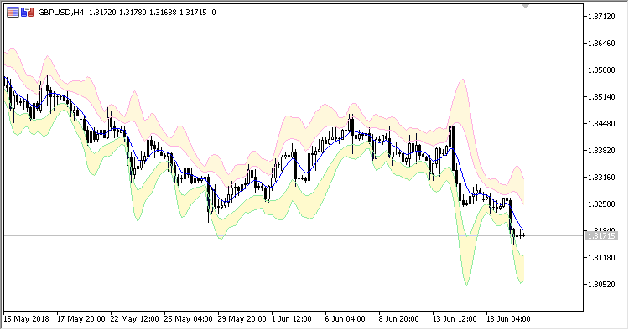Click the 1.37120 price scale label
Viewport: 629px width, 330px height.
click(601, 17)
